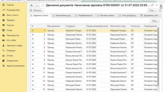Sort by the N column header

pos(38,26)
